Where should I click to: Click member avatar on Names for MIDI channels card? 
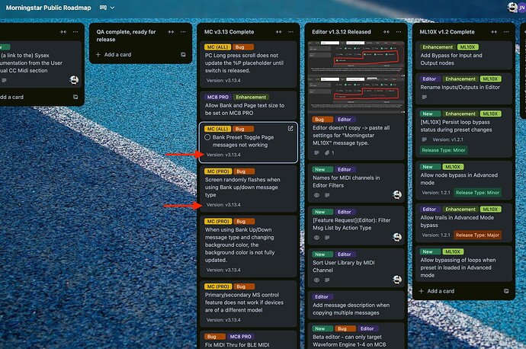coord(397,194)
